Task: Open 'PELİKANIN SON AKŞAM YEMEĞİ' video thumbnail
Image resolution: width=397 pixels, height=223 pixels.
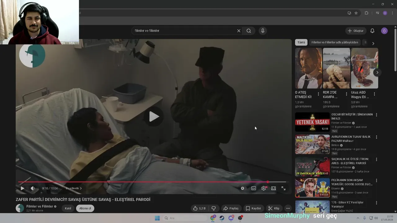Action: (x=312, y=188)
